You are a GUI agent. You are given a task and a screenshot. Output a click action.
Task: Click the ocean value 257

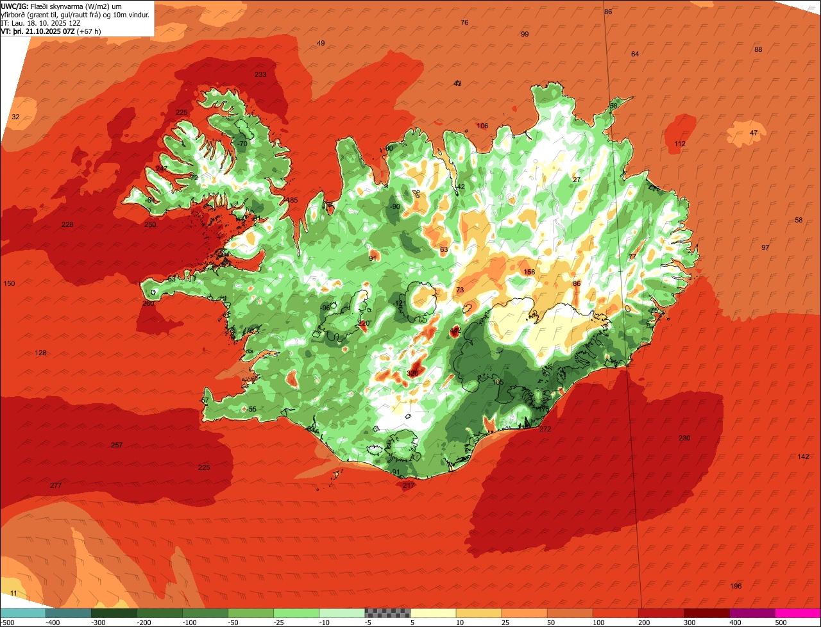pos(117,445)
